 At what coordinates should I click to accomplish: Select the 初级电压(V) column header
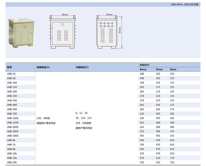[43, 67]
